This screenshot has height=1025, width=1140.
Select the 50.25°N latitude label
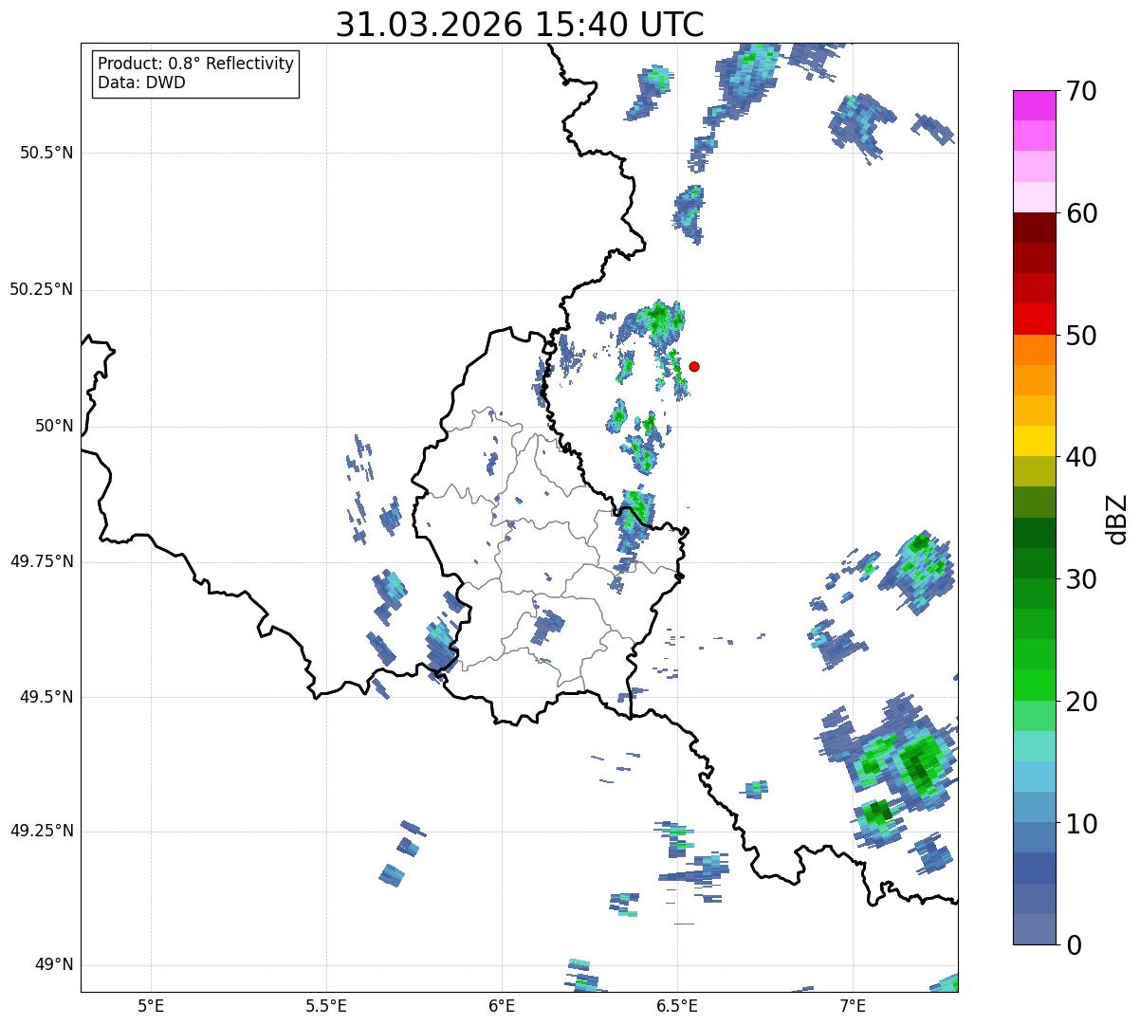click(x=42, y=289)
